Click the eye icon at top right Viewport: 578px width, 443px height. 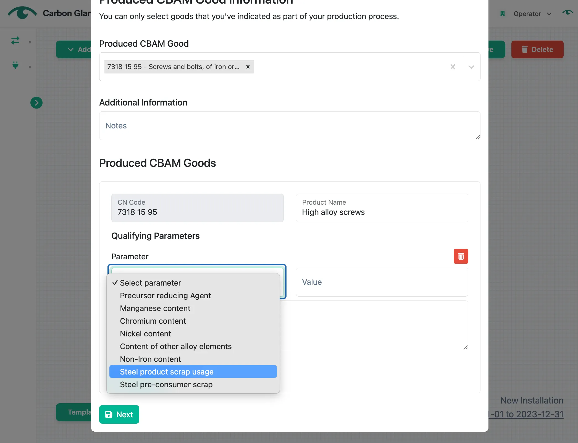568,12
